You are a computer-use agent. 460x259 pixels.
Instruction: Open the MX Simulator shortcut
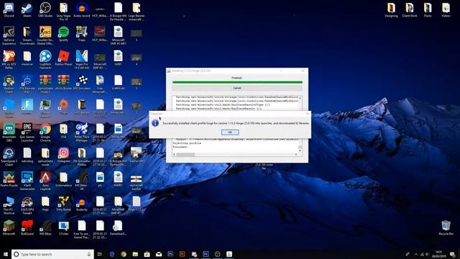(81, 83)
